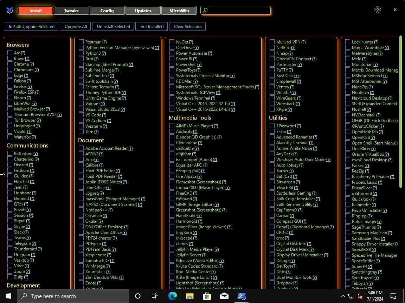Launch Microsoft Edge from taskbar
405x303 pixels.
(x=172, y=296)
